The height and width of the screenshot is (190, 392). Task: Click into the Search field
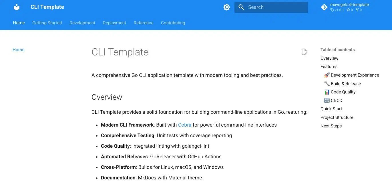[271, 7]
